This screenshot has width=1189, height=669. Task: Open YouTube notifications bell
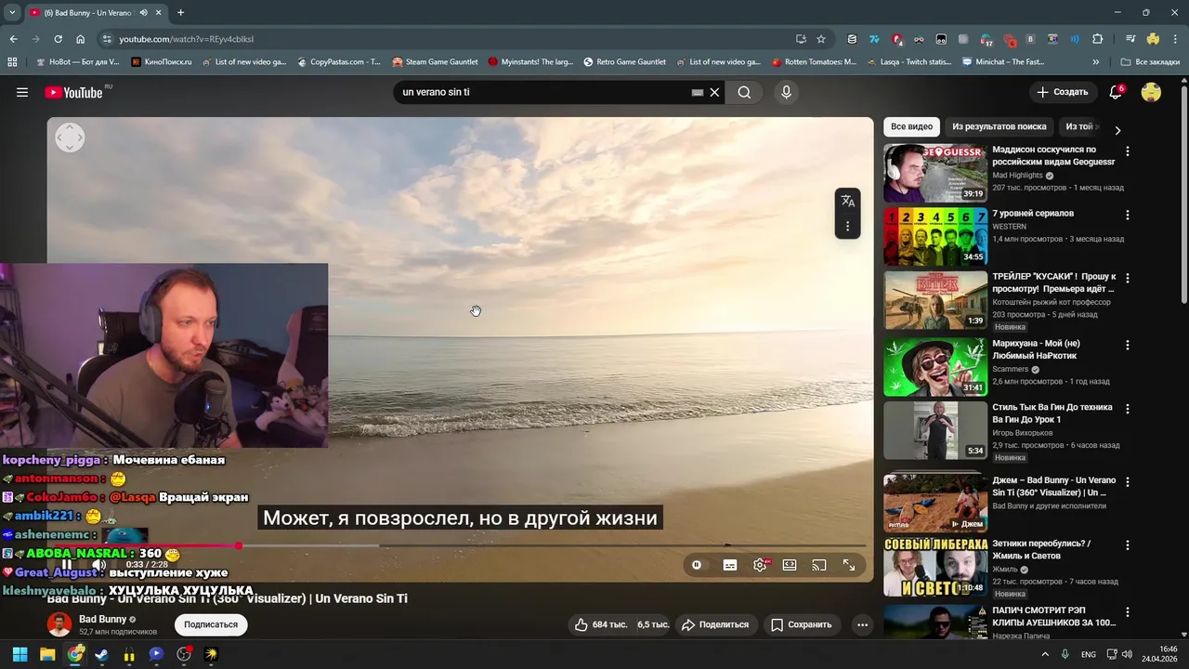(x=1117, y=92)
